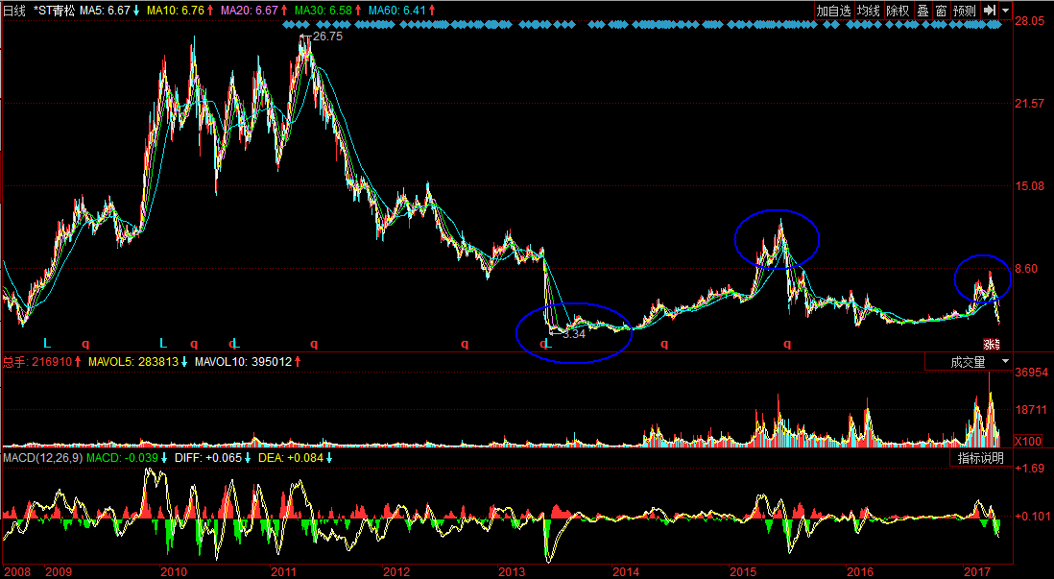Click the 2008 year axis label
The height and width of the screenshot is (579, 1054).
click(17, 571)
